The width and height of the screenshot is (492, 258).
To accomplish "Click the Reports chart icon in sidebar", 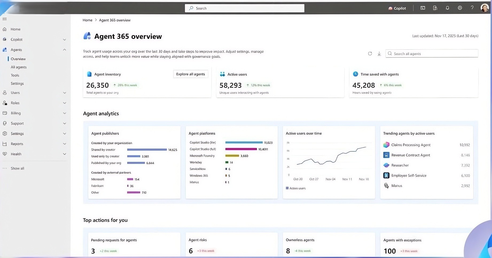I will [x=5, y=144].
